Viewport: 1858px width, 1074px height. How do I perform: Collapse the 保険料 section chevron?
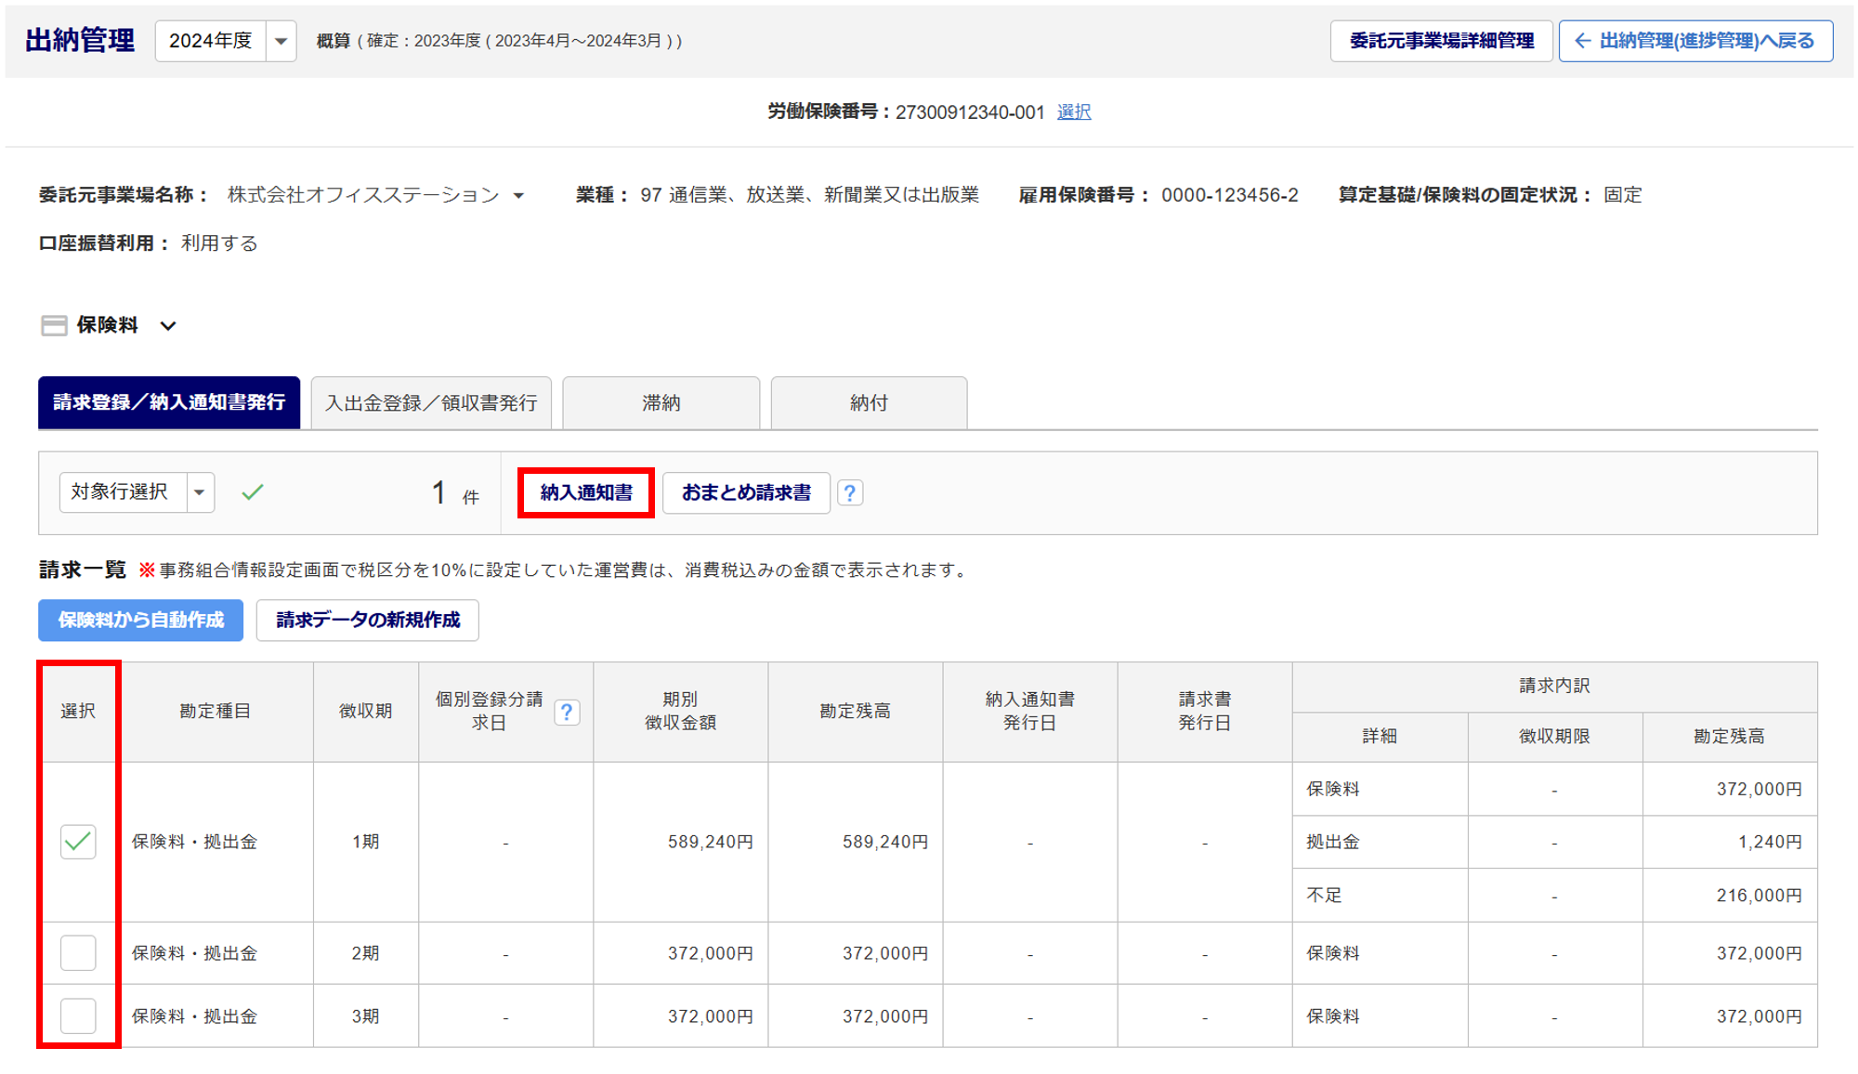168,326
